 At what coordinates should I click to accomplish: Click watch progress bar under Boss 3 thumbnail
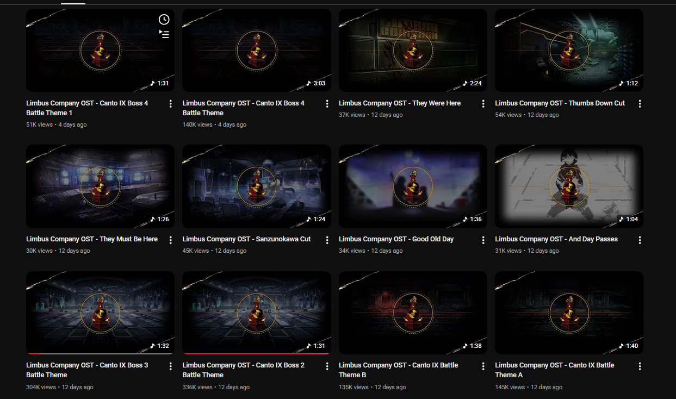(x=101, y=353)
